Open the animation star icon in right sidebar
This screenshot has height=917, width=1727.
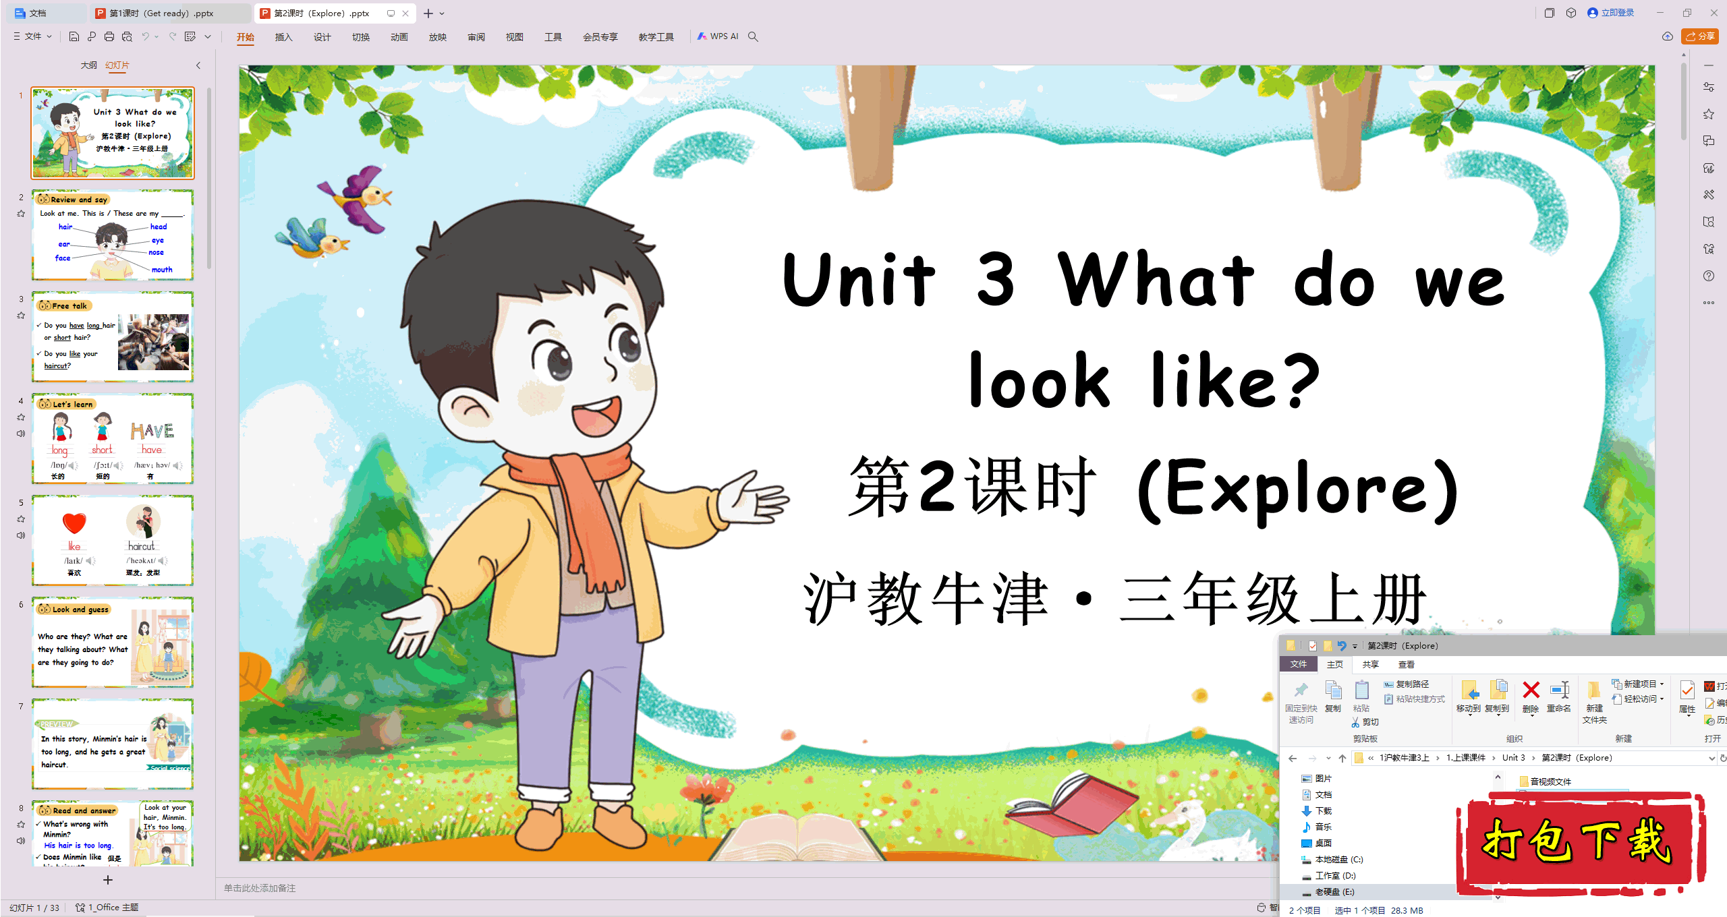(x=1709, y=114)
